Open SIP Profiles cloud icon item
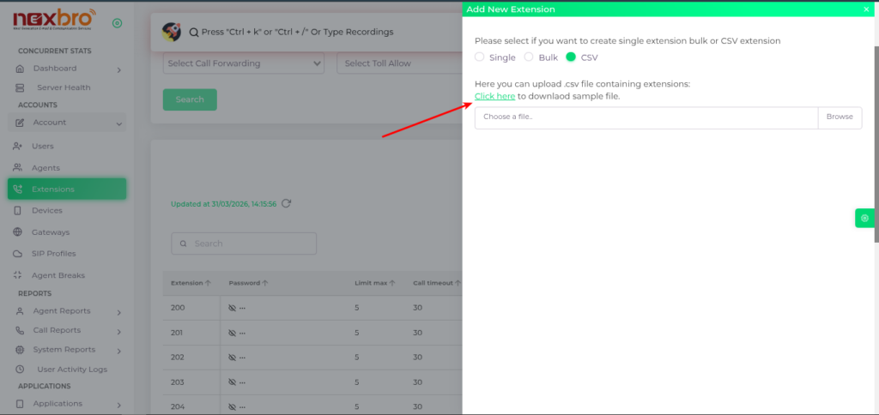 pyautogui.click(x=52, y=254)
